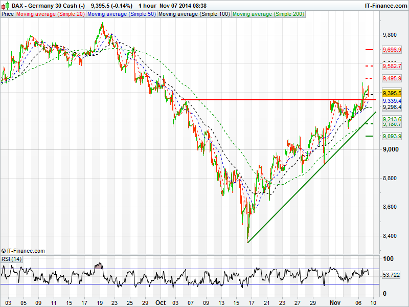Select Moving average (Simple 200) legend
The image size is (409, 307).
tap(268, 14)
